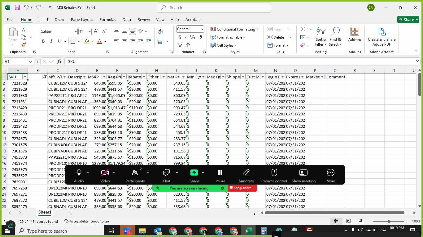Click the Font Color A icon
The width and height of the screenshot is (423, 237).
[x=99, y=41]
